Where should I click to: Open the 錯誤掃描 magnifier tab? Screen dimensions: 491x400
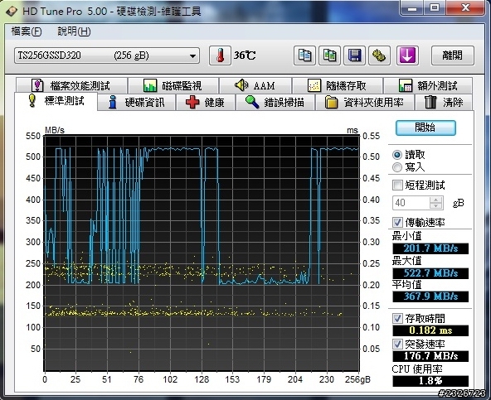(x=275, y=102)
